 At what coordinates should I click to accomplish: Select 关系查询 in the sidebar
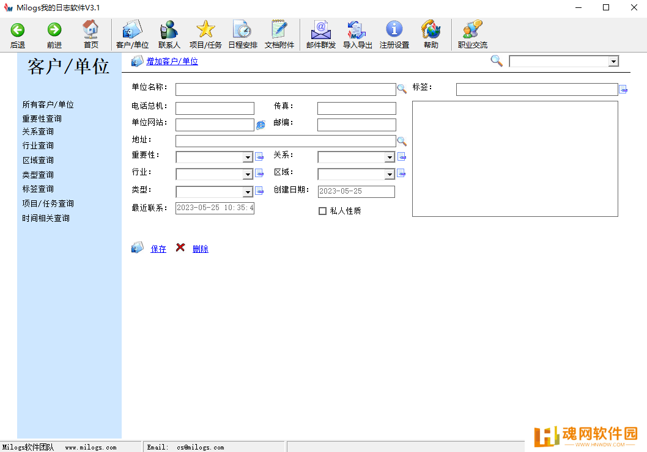[x=38, y=131]
